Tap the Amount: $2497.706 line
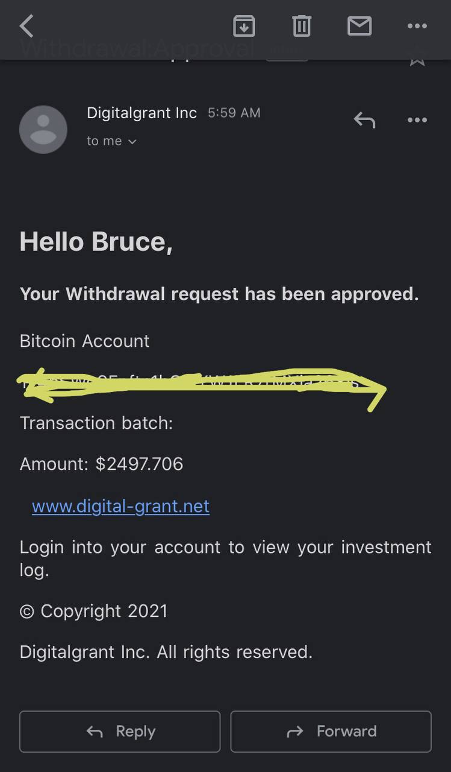 (101, 464)
